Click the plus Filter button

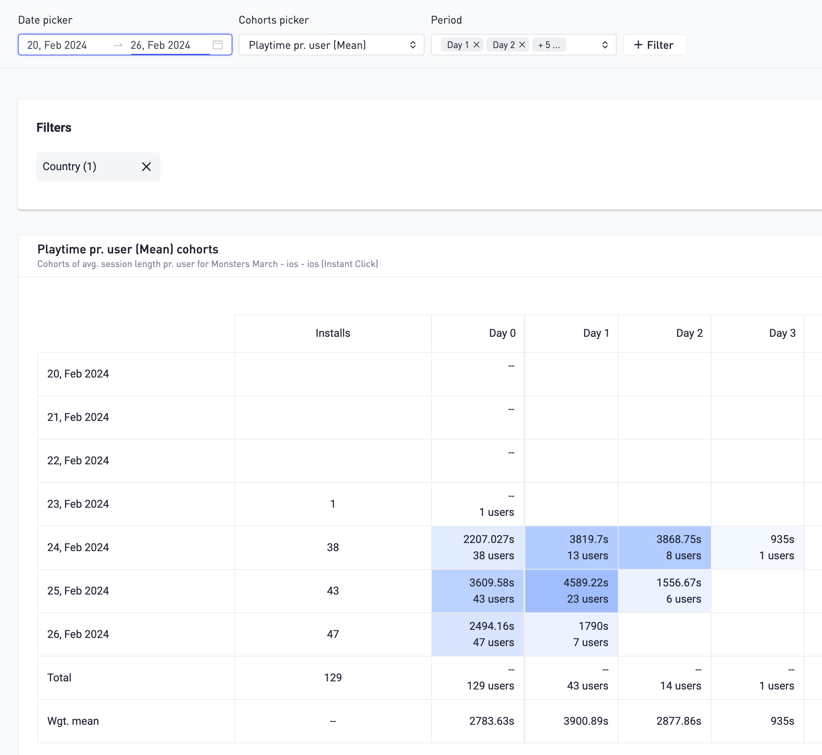pyautogui.click(x=654, y=45)
